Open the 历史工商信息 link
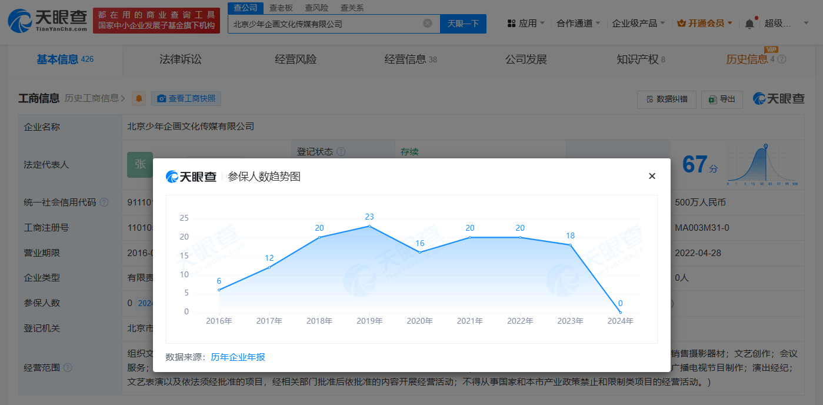This screenshot has height=405, width=823. (x=95, y=98)
